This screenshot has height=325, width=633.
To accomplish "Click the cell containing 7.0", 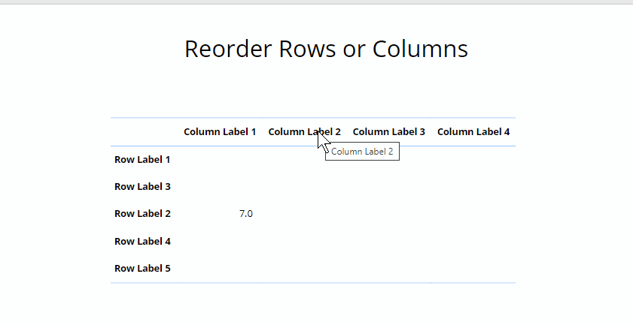I will tap(220, 213).
